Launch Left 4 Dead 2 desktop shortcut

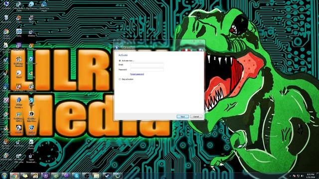[19, 88]
